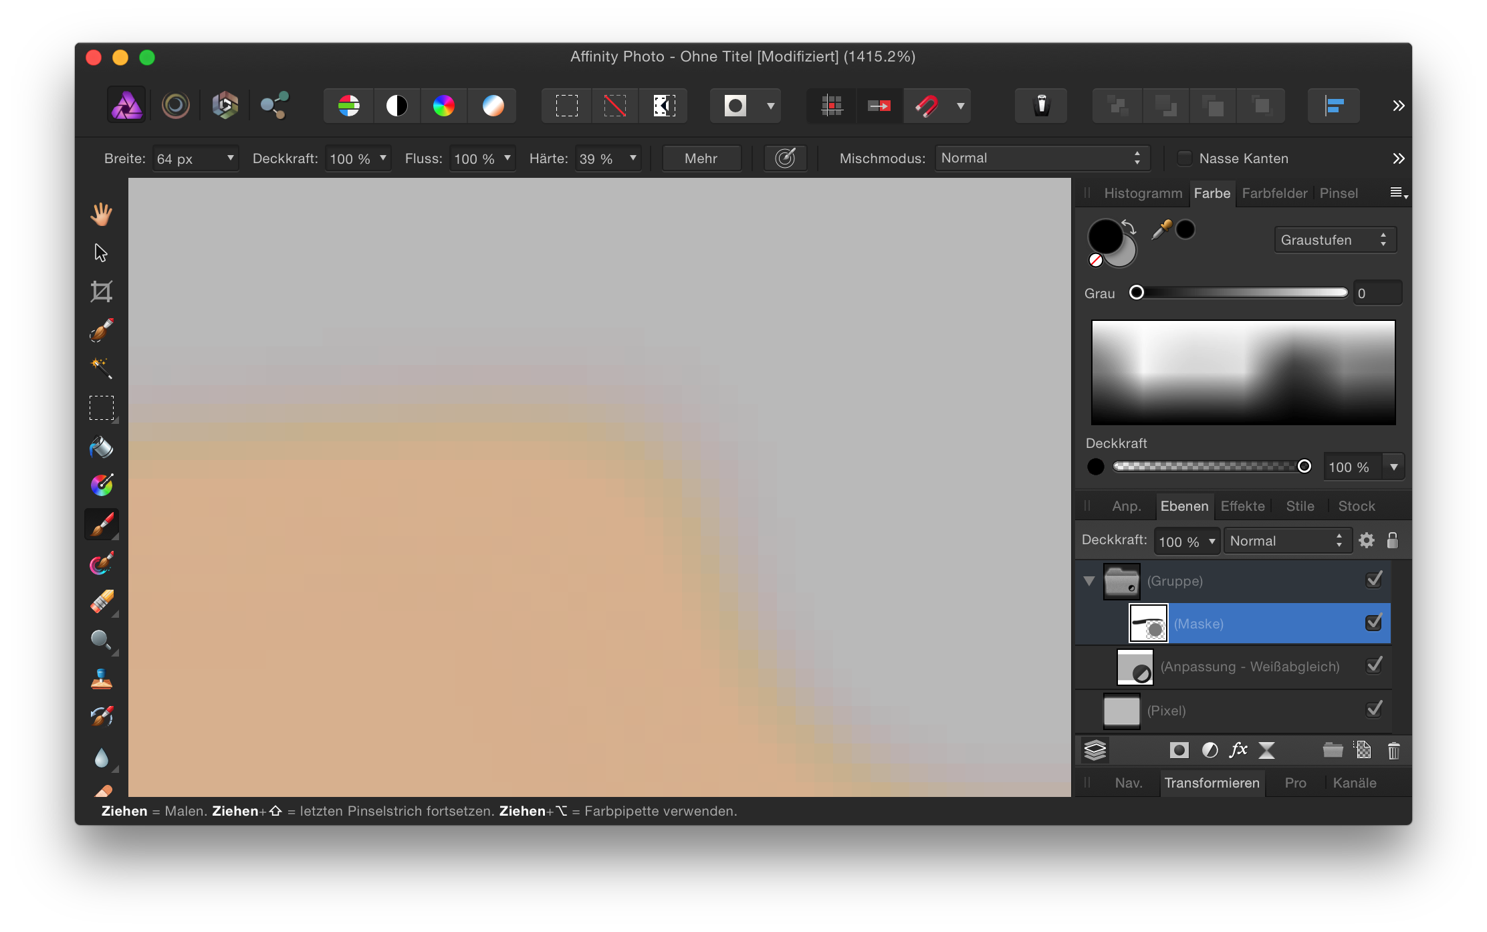Select the Erase Brush tool
The image size is (1487, 932).
(x=102, y=602)
